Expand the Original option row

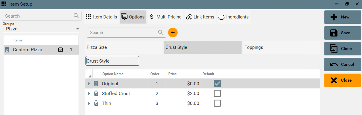coord(89,84)
